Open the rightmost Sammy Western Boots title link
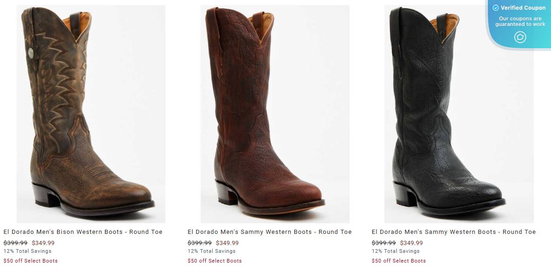The width and height of the screenshot is (551, 270). click(453, 232)
